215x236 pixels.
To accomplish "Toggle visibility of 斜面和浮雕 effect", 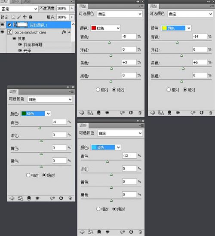I will click(x=20, y=45).
